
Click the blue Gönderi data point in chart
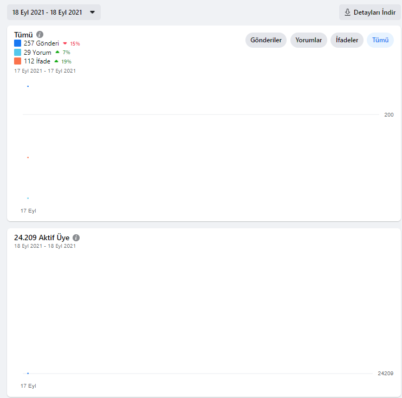coord(28,86)
